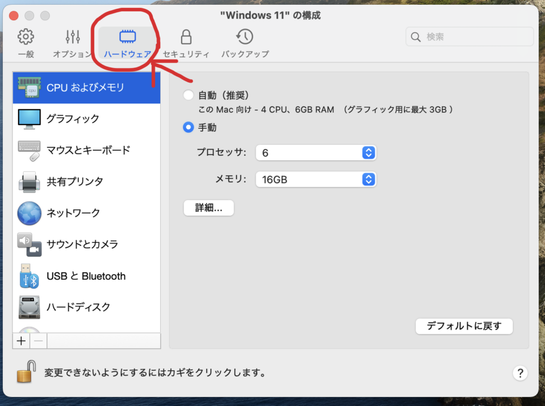Select the ハードウェア chip icon tab
The image size is (545, 406).
coord(128,43)
